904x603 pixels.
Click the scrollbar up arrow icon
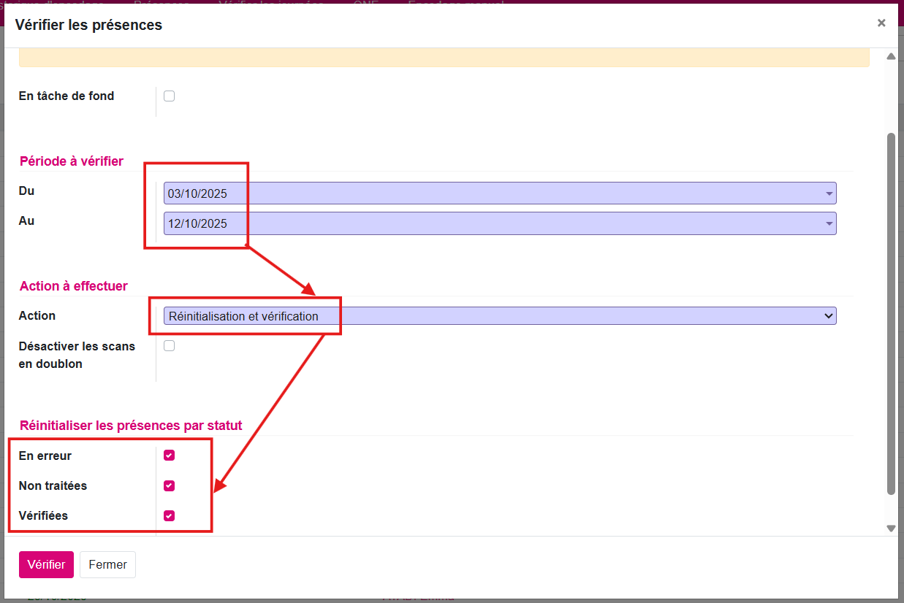pyautogui.click(x=891, y=56)
